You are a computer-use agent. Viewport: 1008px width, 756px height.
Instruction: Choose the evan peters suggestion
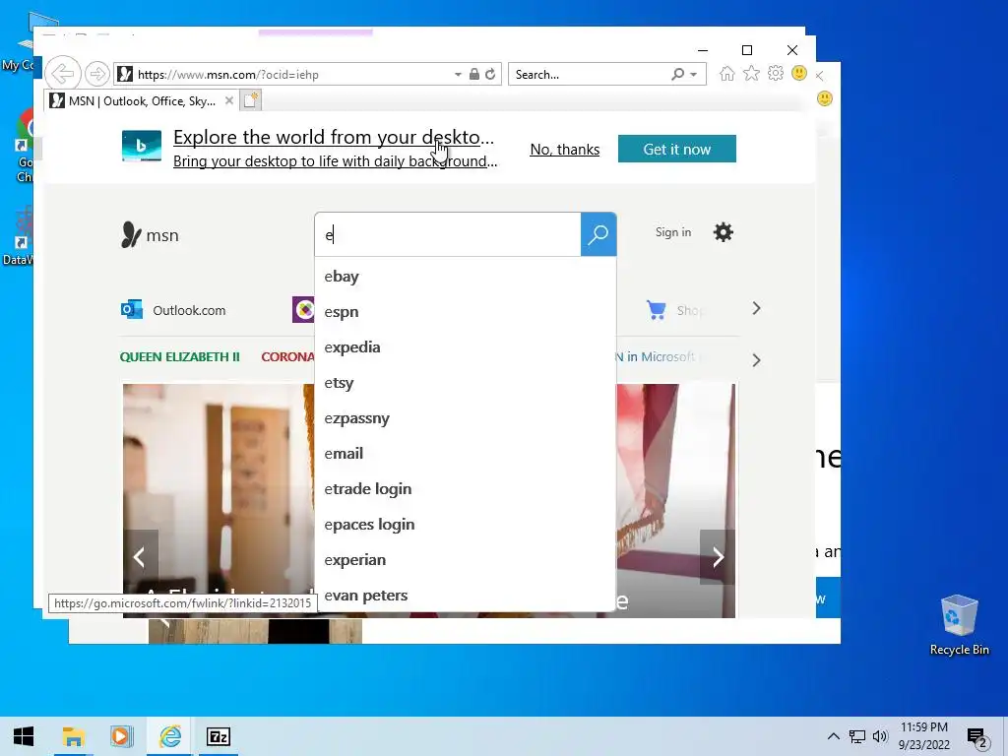466,596
